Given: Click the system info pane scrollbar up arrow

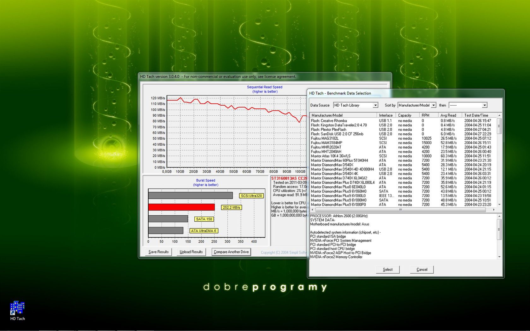Looking at the screenshot, I should pos(499,216).
